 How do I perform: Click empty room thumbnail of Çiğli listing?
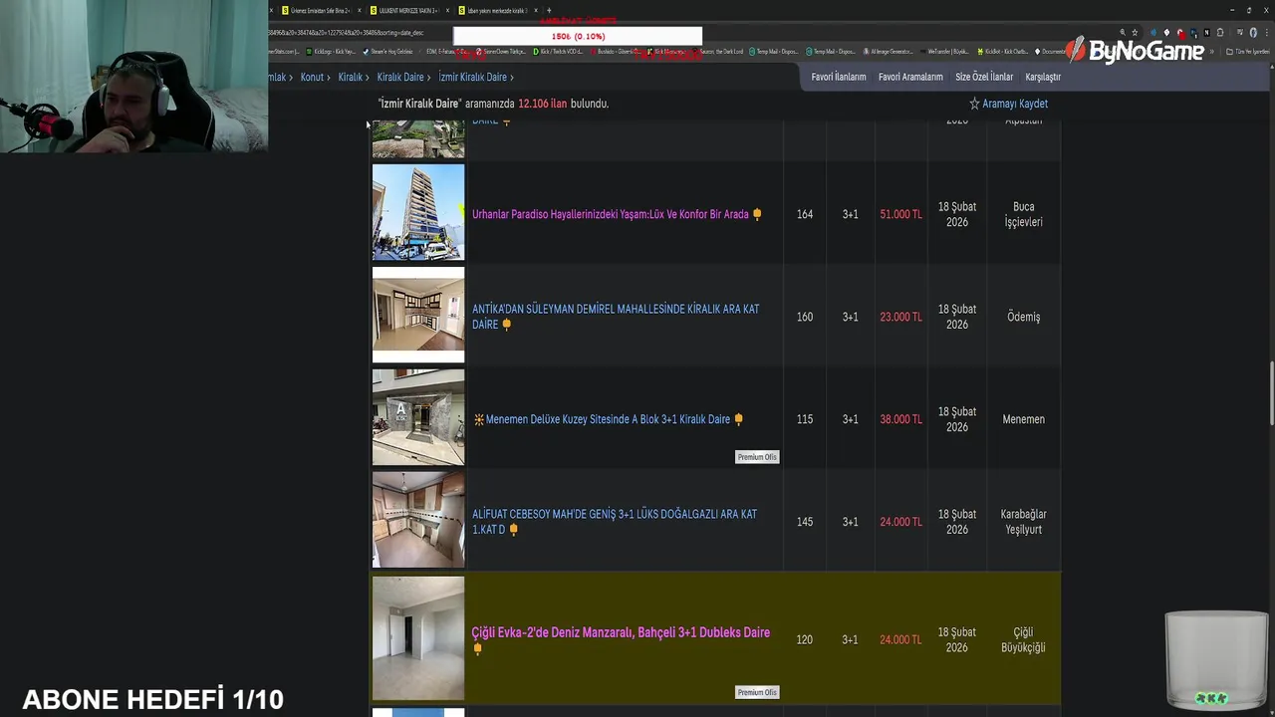tap(418, 638)
